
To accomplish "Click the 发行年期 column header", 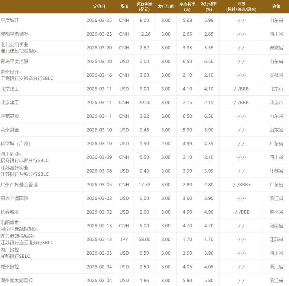I will pos(165,6).
